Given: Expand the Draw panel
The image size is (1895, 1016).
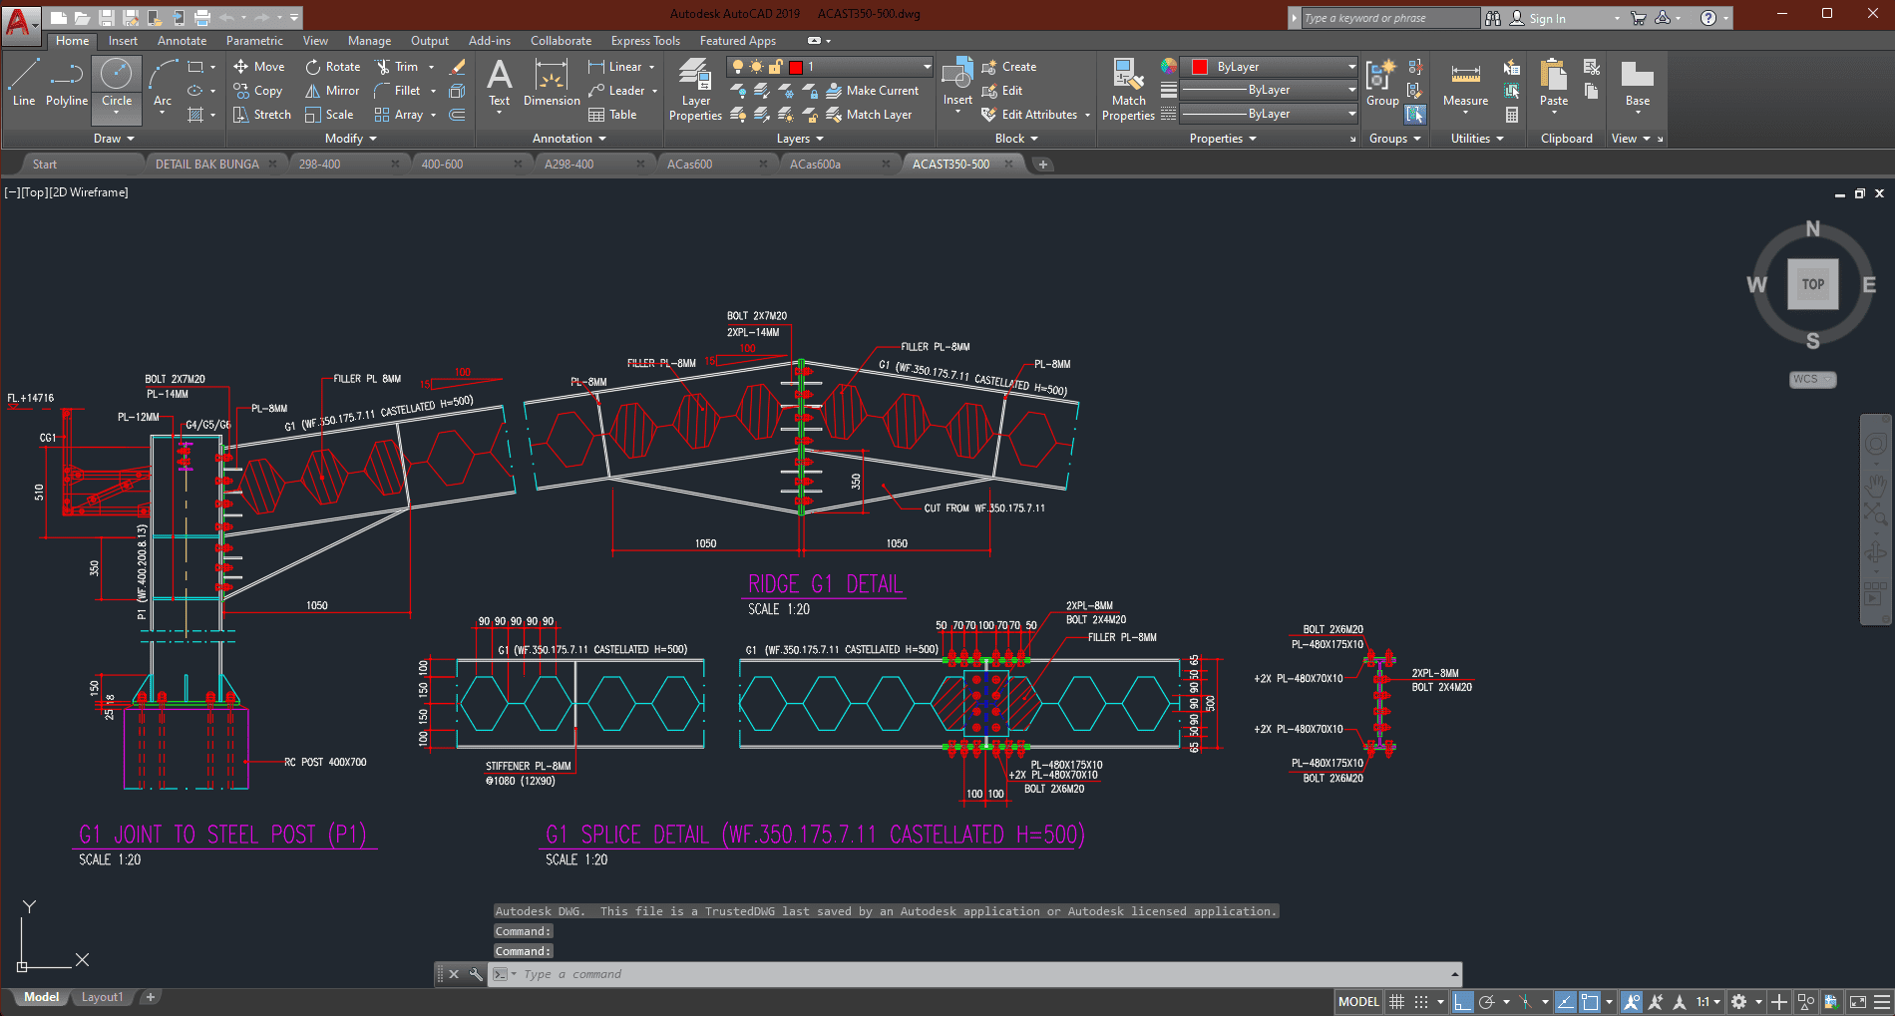Looking at the screenshot, I should (114, 139).
